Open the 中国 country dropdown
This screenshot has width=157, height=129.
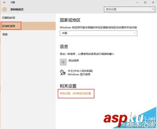point(99,33)
